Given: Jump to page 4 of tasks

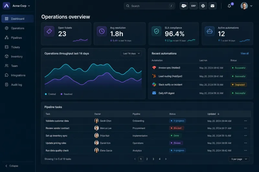Looking at the screenshot, I should point(159,159).
